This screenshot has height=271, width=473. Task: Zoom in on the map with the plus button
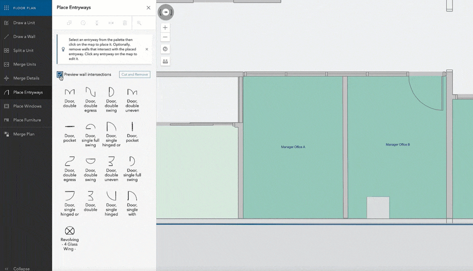pyautogui.click(x=165, y=28)
